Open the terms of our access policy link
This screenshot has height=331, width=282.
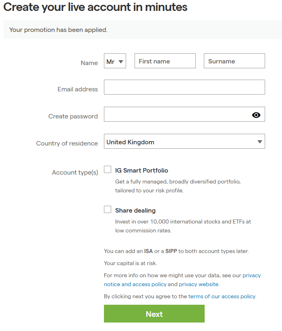(222, 296)
